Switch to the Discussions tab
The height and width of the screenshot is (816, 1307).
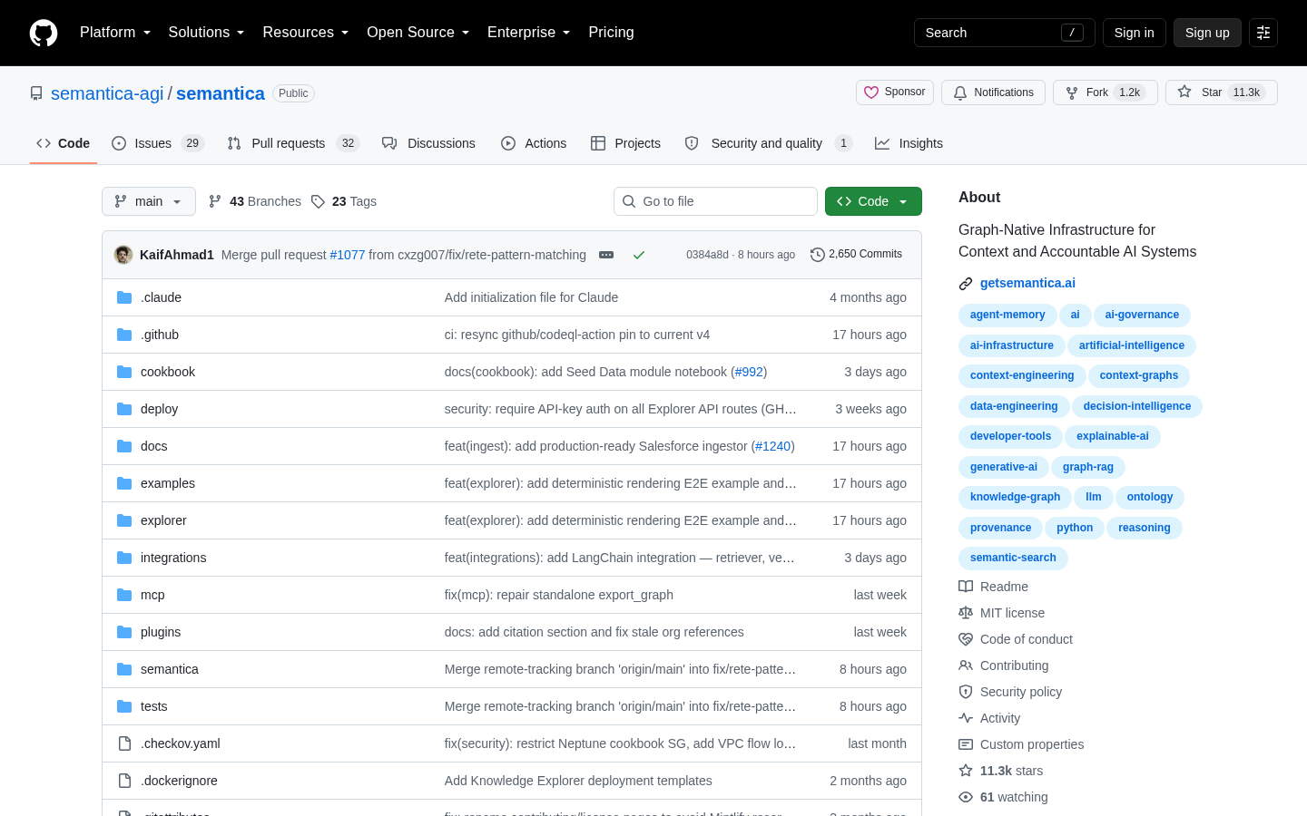click(428, 143)
